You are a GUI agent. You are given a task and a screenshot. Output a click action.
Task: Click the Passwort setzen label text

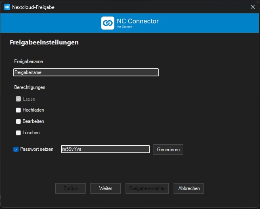coord(37,149)
